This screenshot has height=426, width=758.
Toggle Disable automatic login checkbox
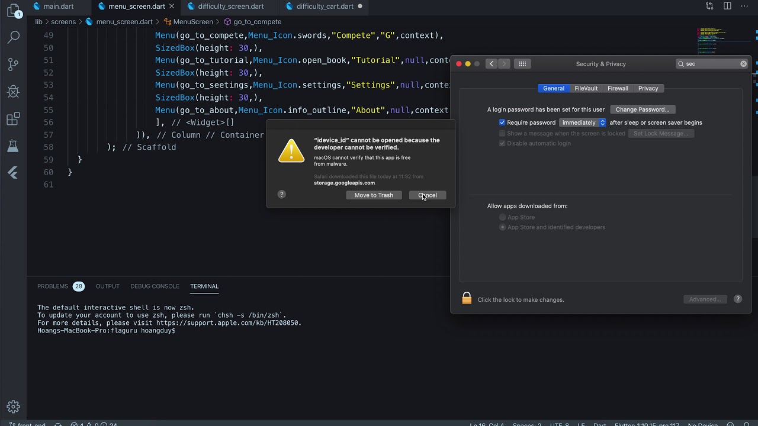[502, 143]
